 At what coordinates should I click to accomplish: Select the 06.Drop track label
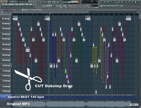click(6, 44)
